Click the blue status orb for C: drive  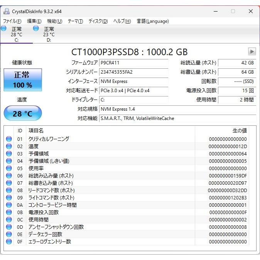point(3,28)
